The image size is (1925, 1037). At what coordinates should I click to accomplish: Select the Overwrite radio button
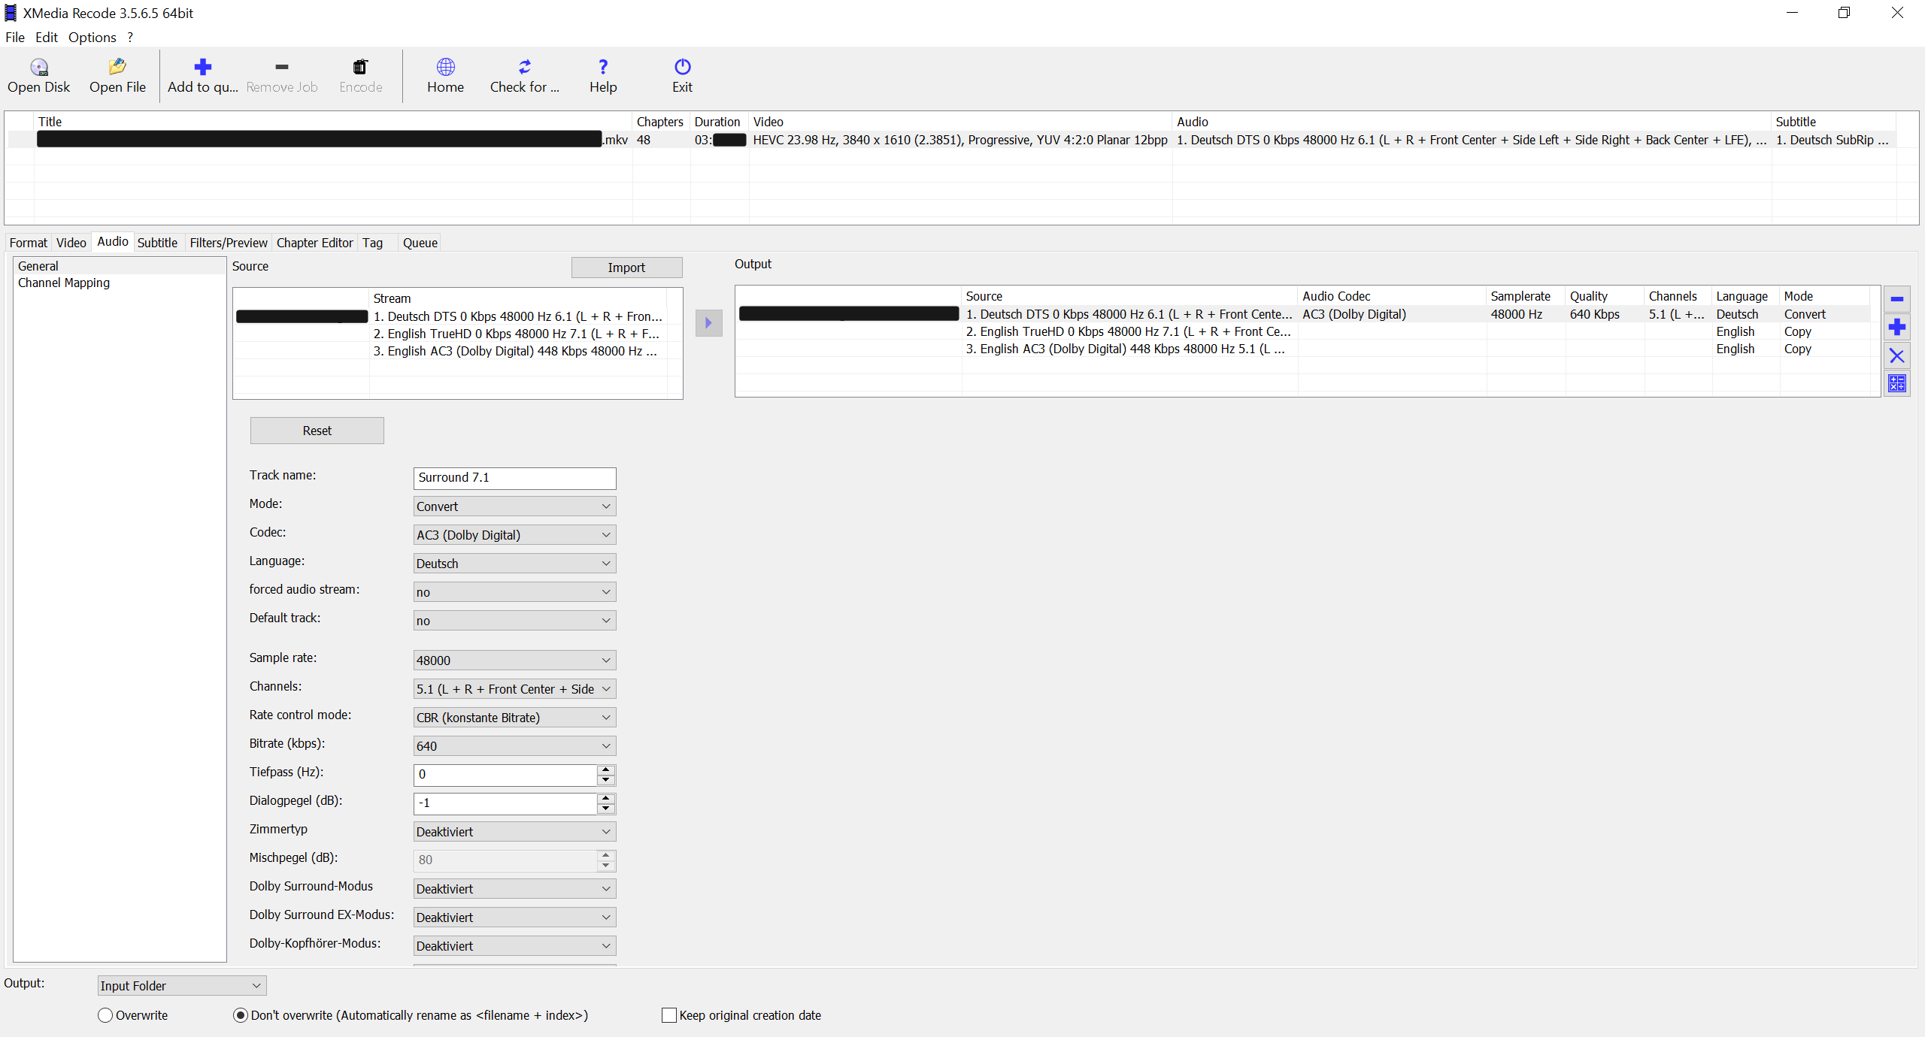105,1015
